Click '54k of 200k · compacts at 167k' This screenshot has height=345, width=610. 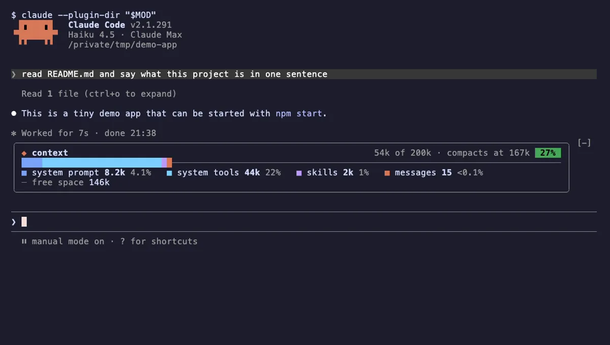pos(452,153)
